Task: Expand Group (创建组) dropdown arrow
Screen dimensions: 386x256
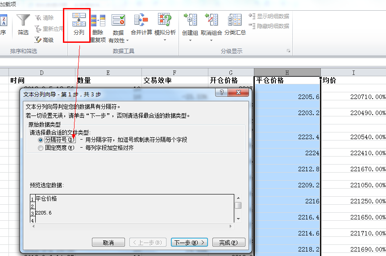Action: click(x=190, y=41)
